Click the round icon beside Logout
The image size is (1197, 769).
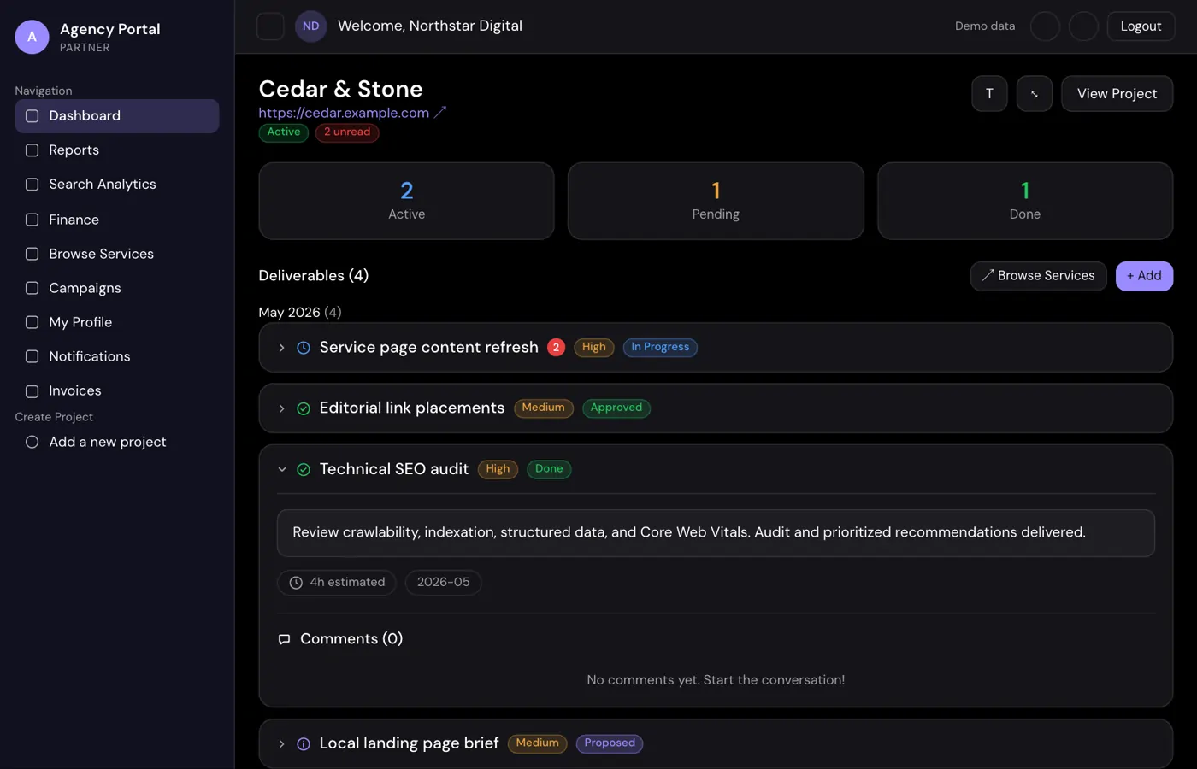pos(1083,26)
